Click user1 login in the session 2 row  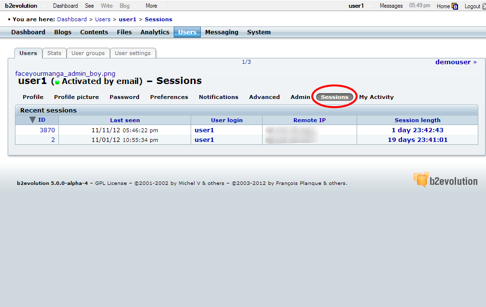tap(204, 140)
